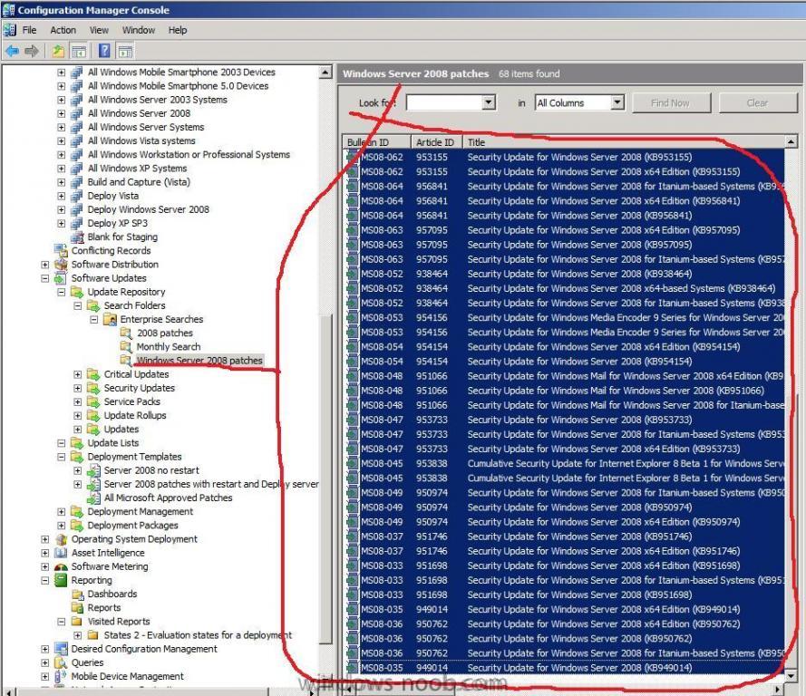Open the View menu
This screenshot has width=806, height=696.
[x=99, y=30]
